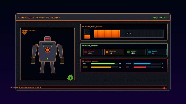Screen dimensions: 186x104
Task: Click the orange reactor core on mech chest
Action: 48,50
